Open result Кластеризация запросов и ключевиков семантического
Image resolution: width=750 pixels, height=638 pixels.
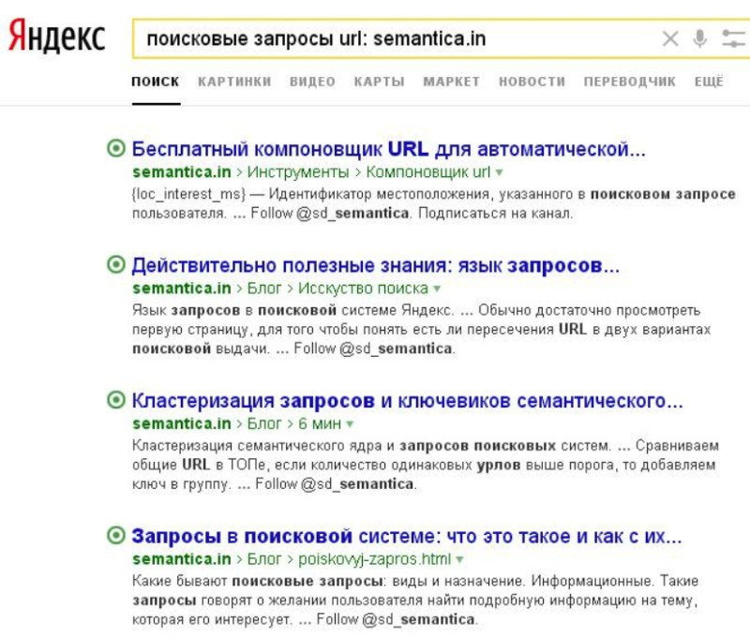click(x=407, y=400)
